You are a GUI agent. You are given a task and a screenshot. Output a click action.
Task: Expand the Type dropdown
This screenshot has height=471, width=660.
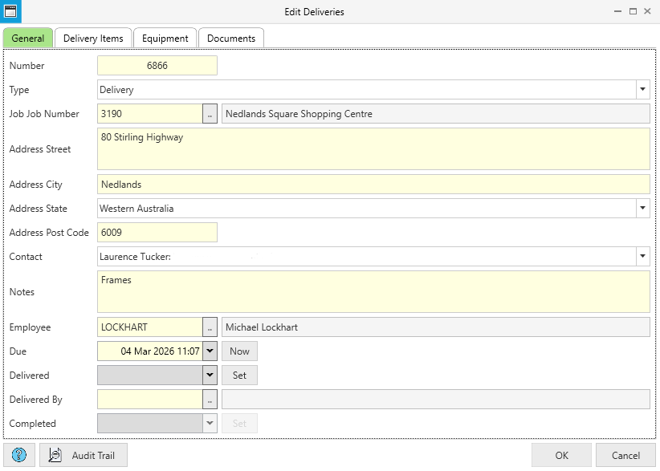pos(642,90)
